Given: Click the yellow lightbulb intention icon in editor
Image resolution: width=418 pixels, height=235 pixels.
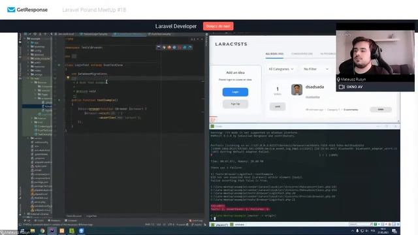Looking at the screenshot, I should pyautogui.click(x=68, y=78).
